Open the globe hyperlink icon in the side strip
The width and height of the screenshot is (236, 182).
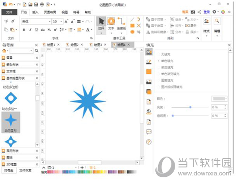pos(149,112)
